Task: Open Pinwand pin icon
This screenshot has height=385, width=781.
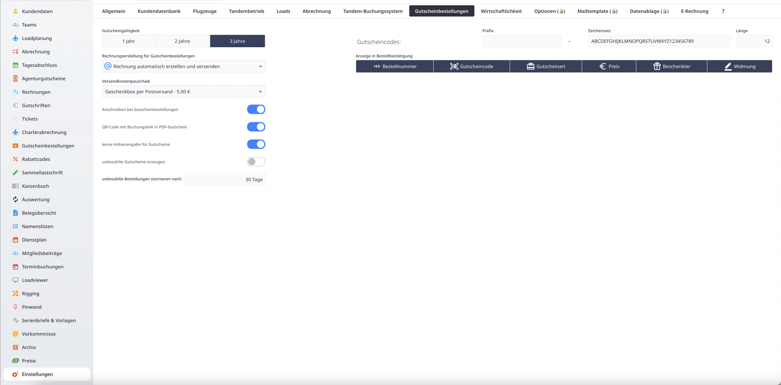Action: click(x=15, y=307)
